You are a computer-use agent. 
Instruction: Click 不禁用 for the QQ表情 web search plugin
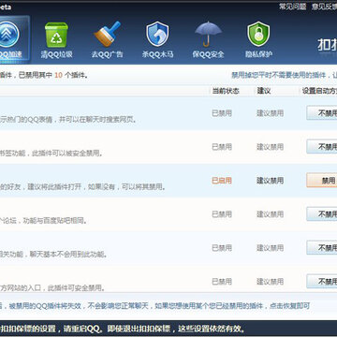click(322, 113)
